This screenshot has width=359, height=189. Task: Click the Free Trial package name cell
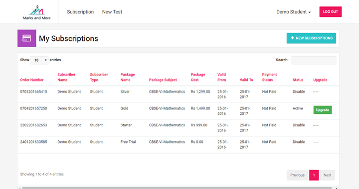(x=128, y=142)
